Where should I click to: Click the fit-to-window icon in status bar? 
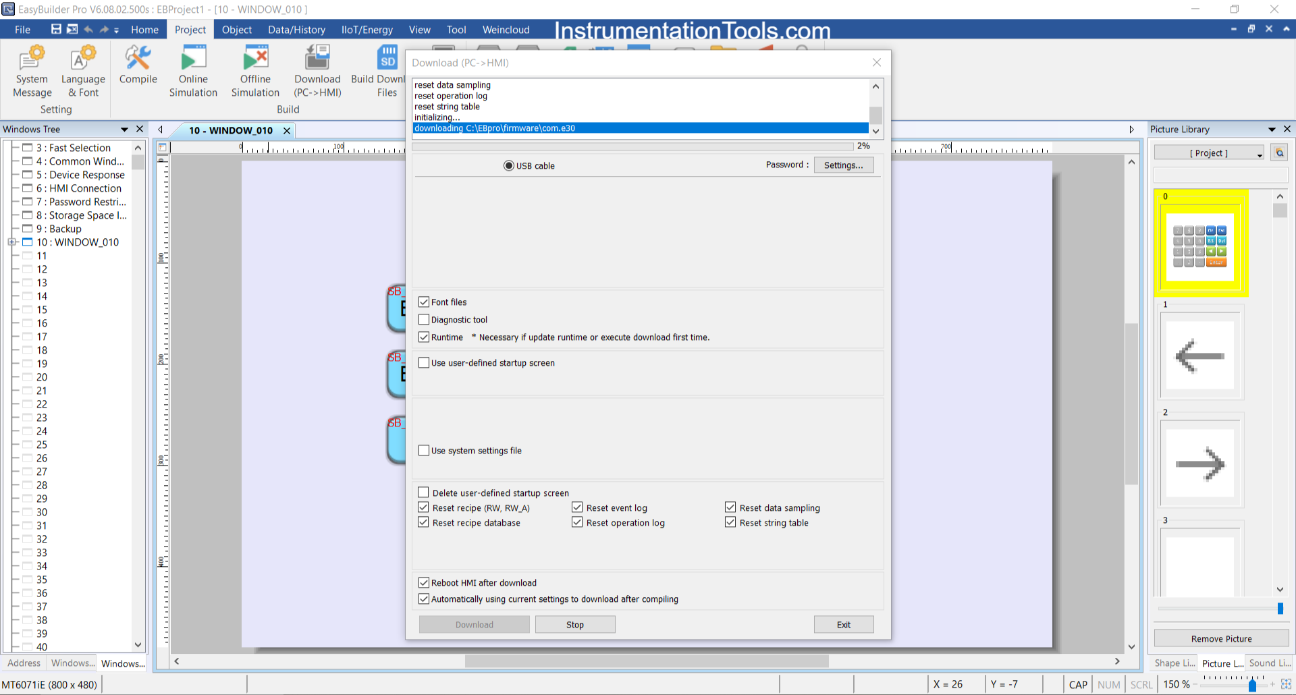1286,684
